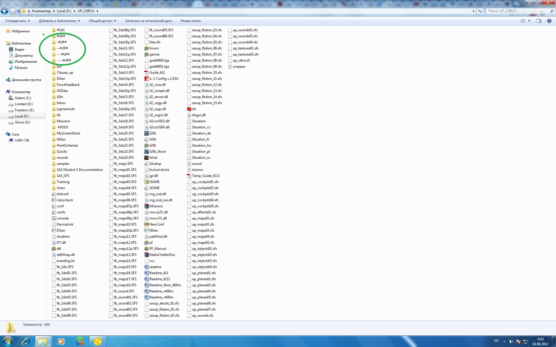Viewport: 556px width, 347px height.
Task: Click the Help question mark icon
Action: tap(549, 21)
